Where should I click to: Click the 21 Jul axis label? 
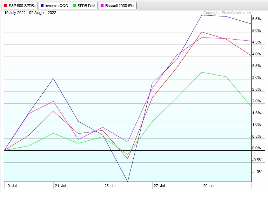60,186
